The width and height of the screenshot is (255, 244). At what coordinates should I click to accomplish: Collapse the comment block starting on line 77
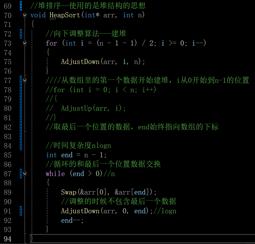click(25, 80)
